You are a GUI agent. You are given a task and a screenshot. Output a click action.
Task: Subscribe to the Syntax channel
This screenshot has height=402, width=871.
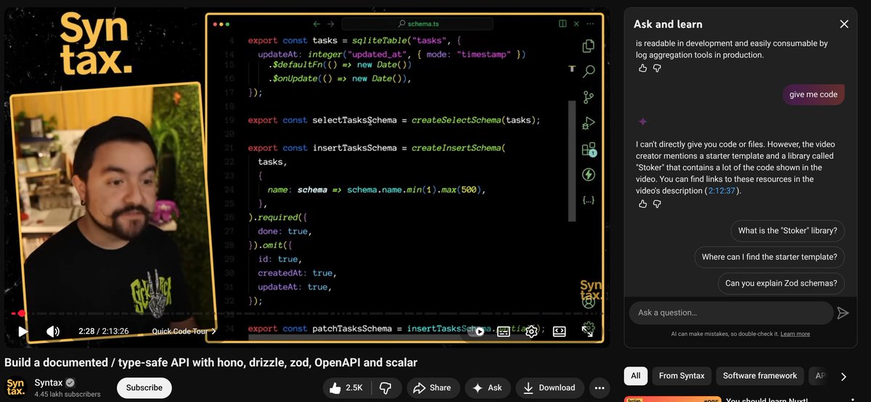coord(144,387)
